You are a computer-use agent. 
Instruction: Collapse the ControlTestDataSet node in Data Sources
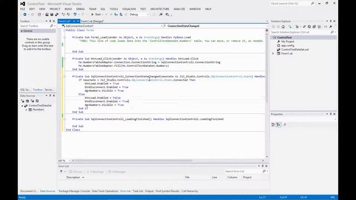click(x=22, y=106)
